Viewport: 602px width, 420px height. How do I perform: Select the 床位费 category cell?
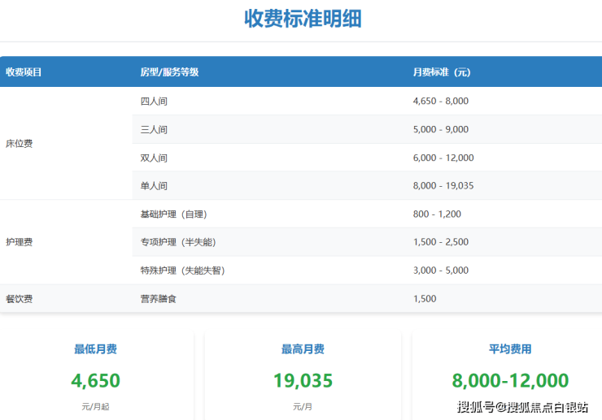pyautogui.click(x=20, y=144)
